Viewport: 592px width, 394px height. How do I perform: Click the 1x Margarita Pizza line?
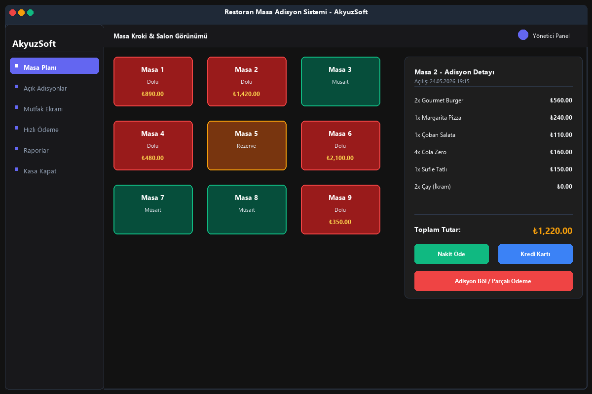(493, 118)
